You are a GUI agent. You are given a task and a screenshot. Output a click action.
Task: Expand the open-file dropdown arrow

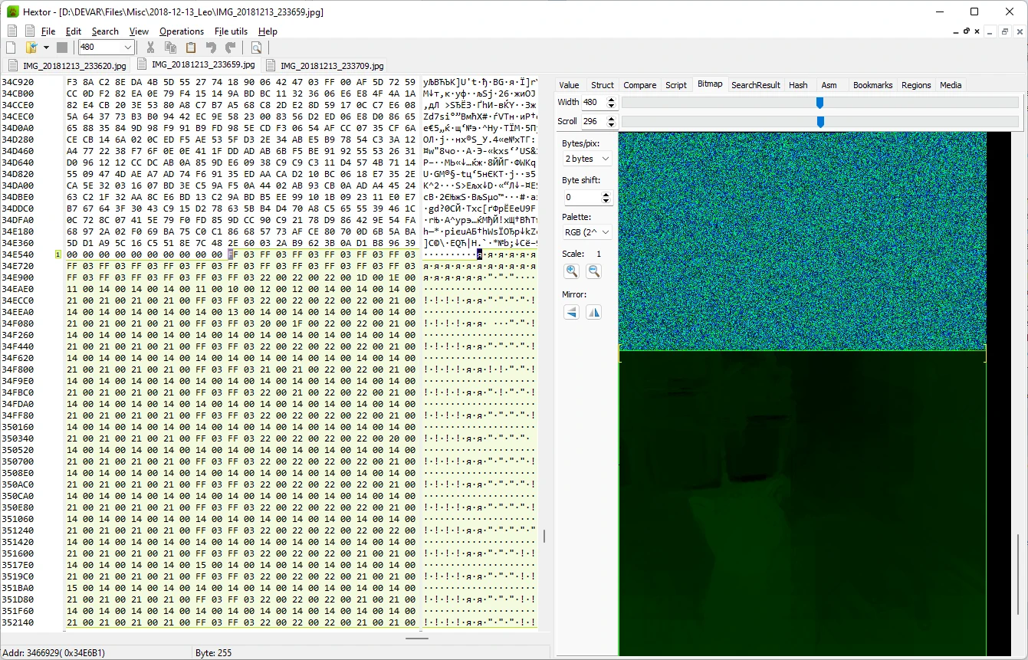[46, 48]
